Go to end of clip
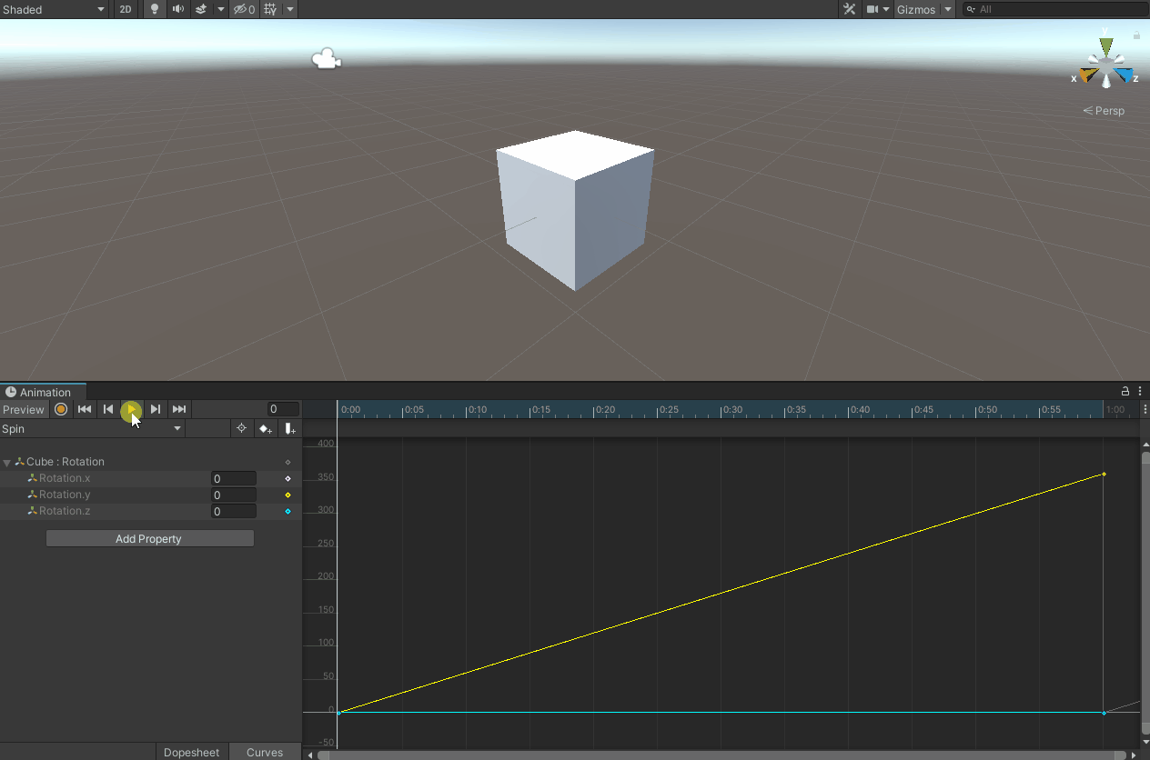 click(179, 410)
